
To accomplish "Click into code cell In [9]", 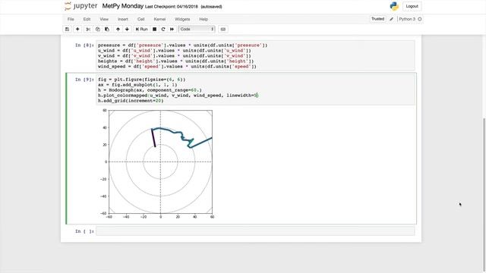I will pos(255,89).
